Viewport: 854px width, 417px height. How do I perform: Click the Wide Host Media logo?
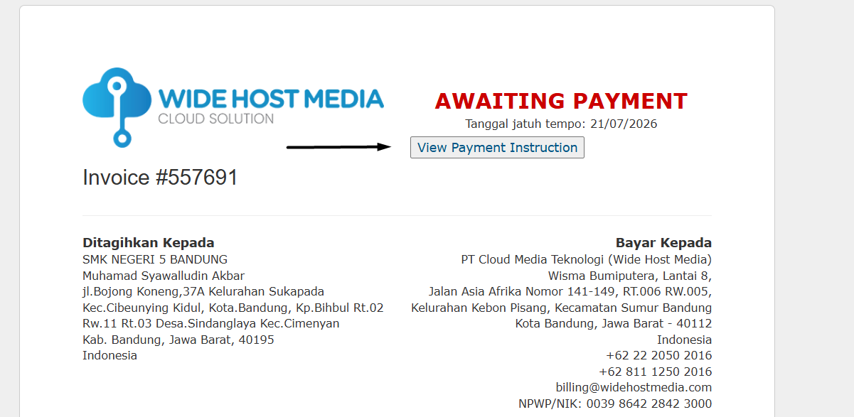(233, 107)
